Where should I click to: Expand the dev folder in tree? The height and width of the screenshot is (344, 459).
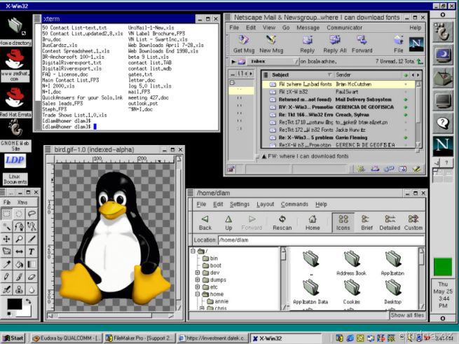(x=198, y=273)
